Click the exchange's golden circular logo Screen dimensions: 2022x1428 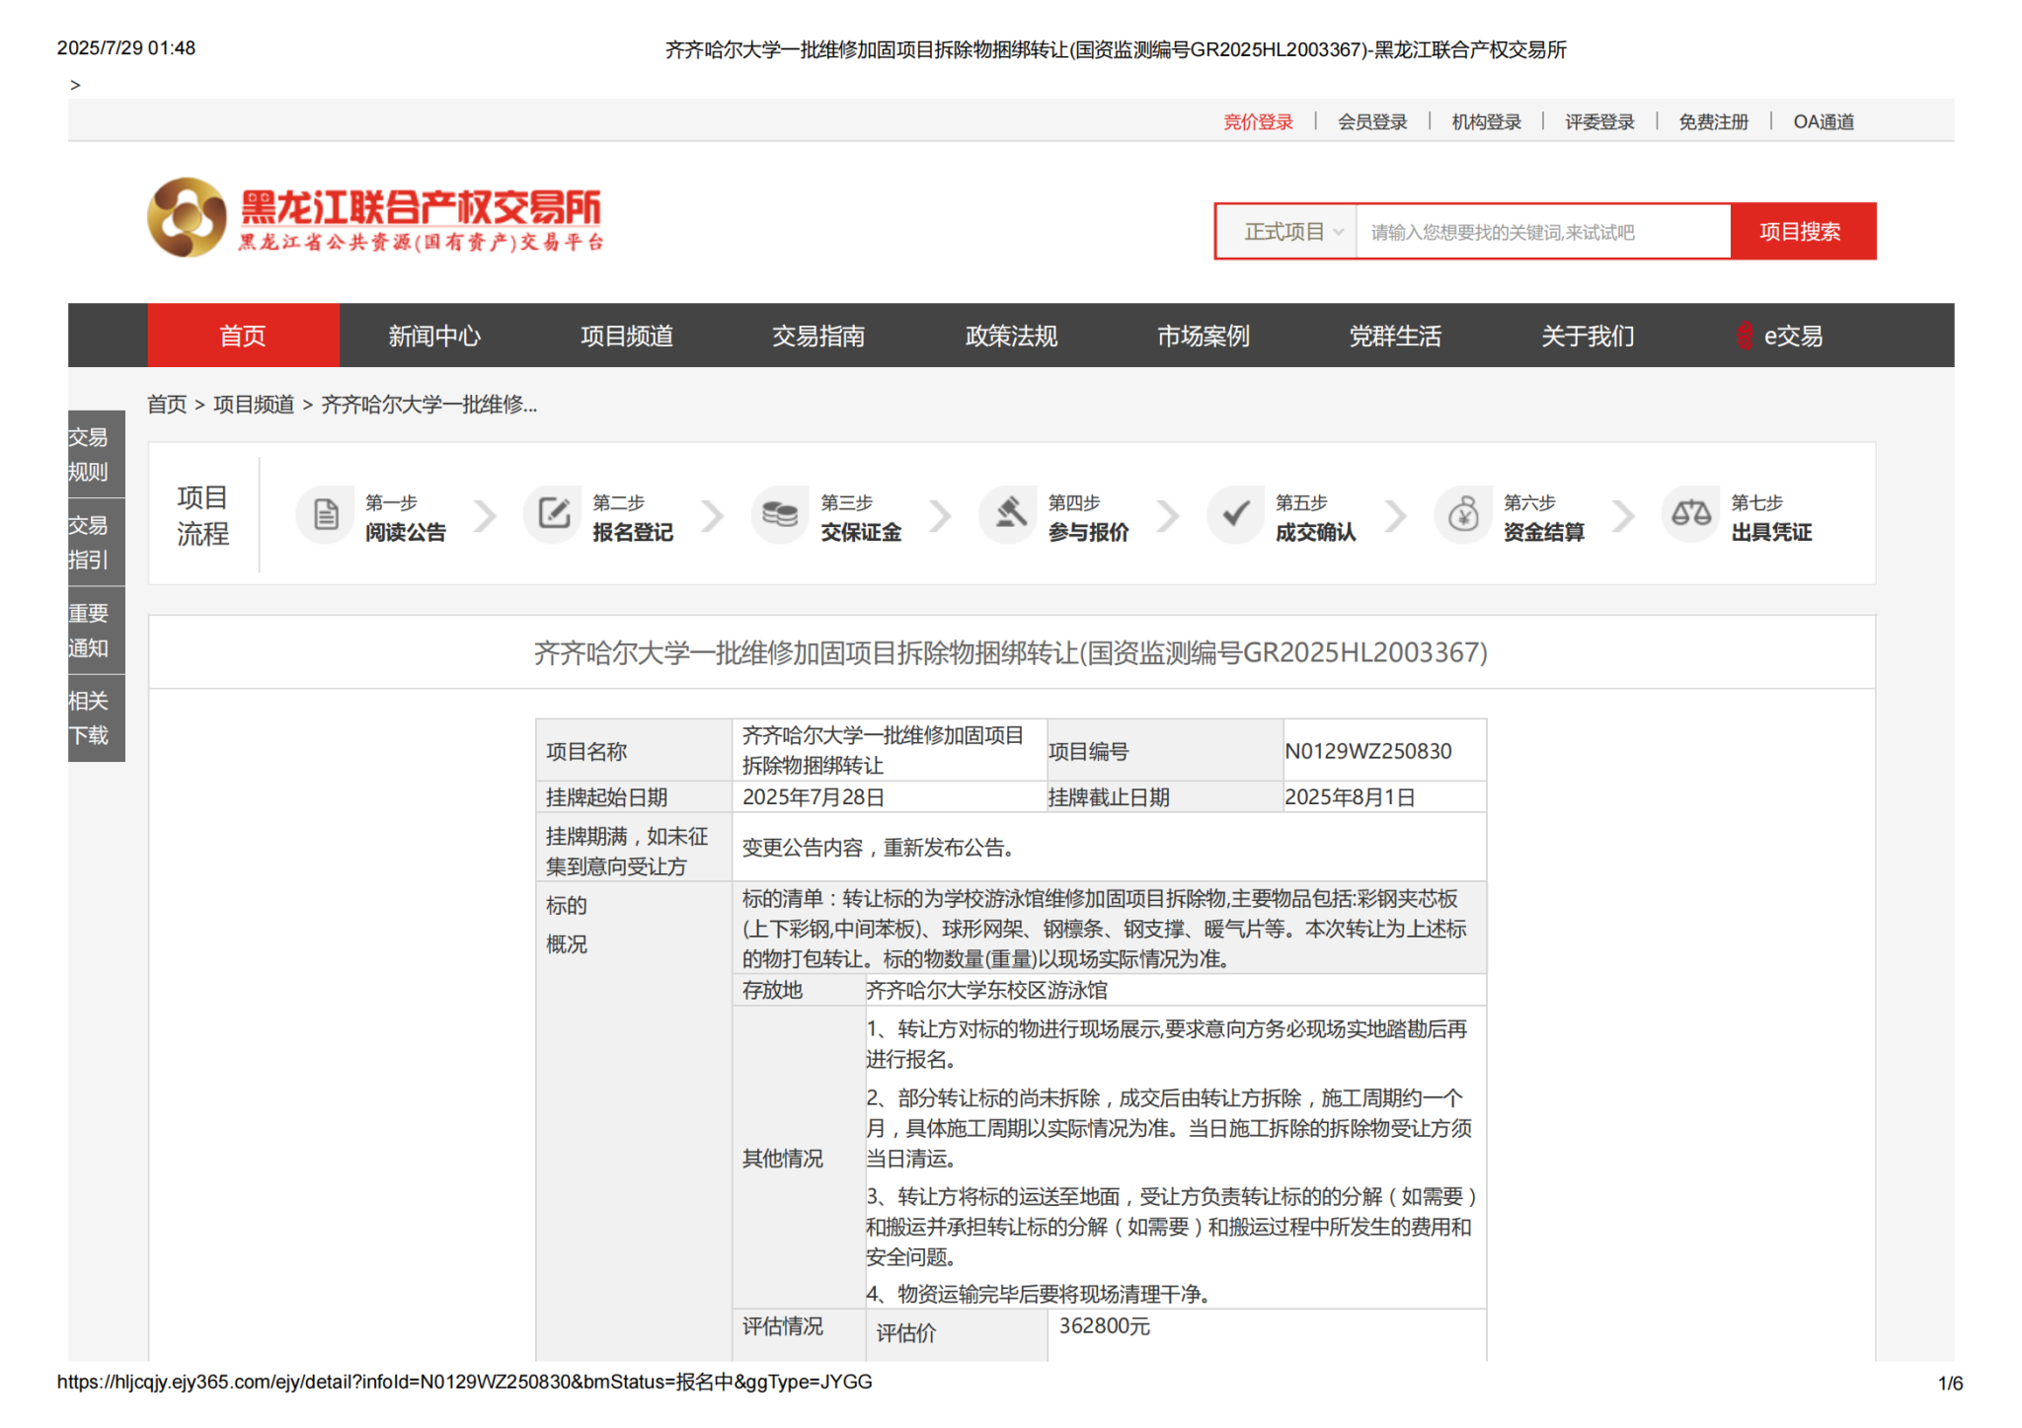187,217
